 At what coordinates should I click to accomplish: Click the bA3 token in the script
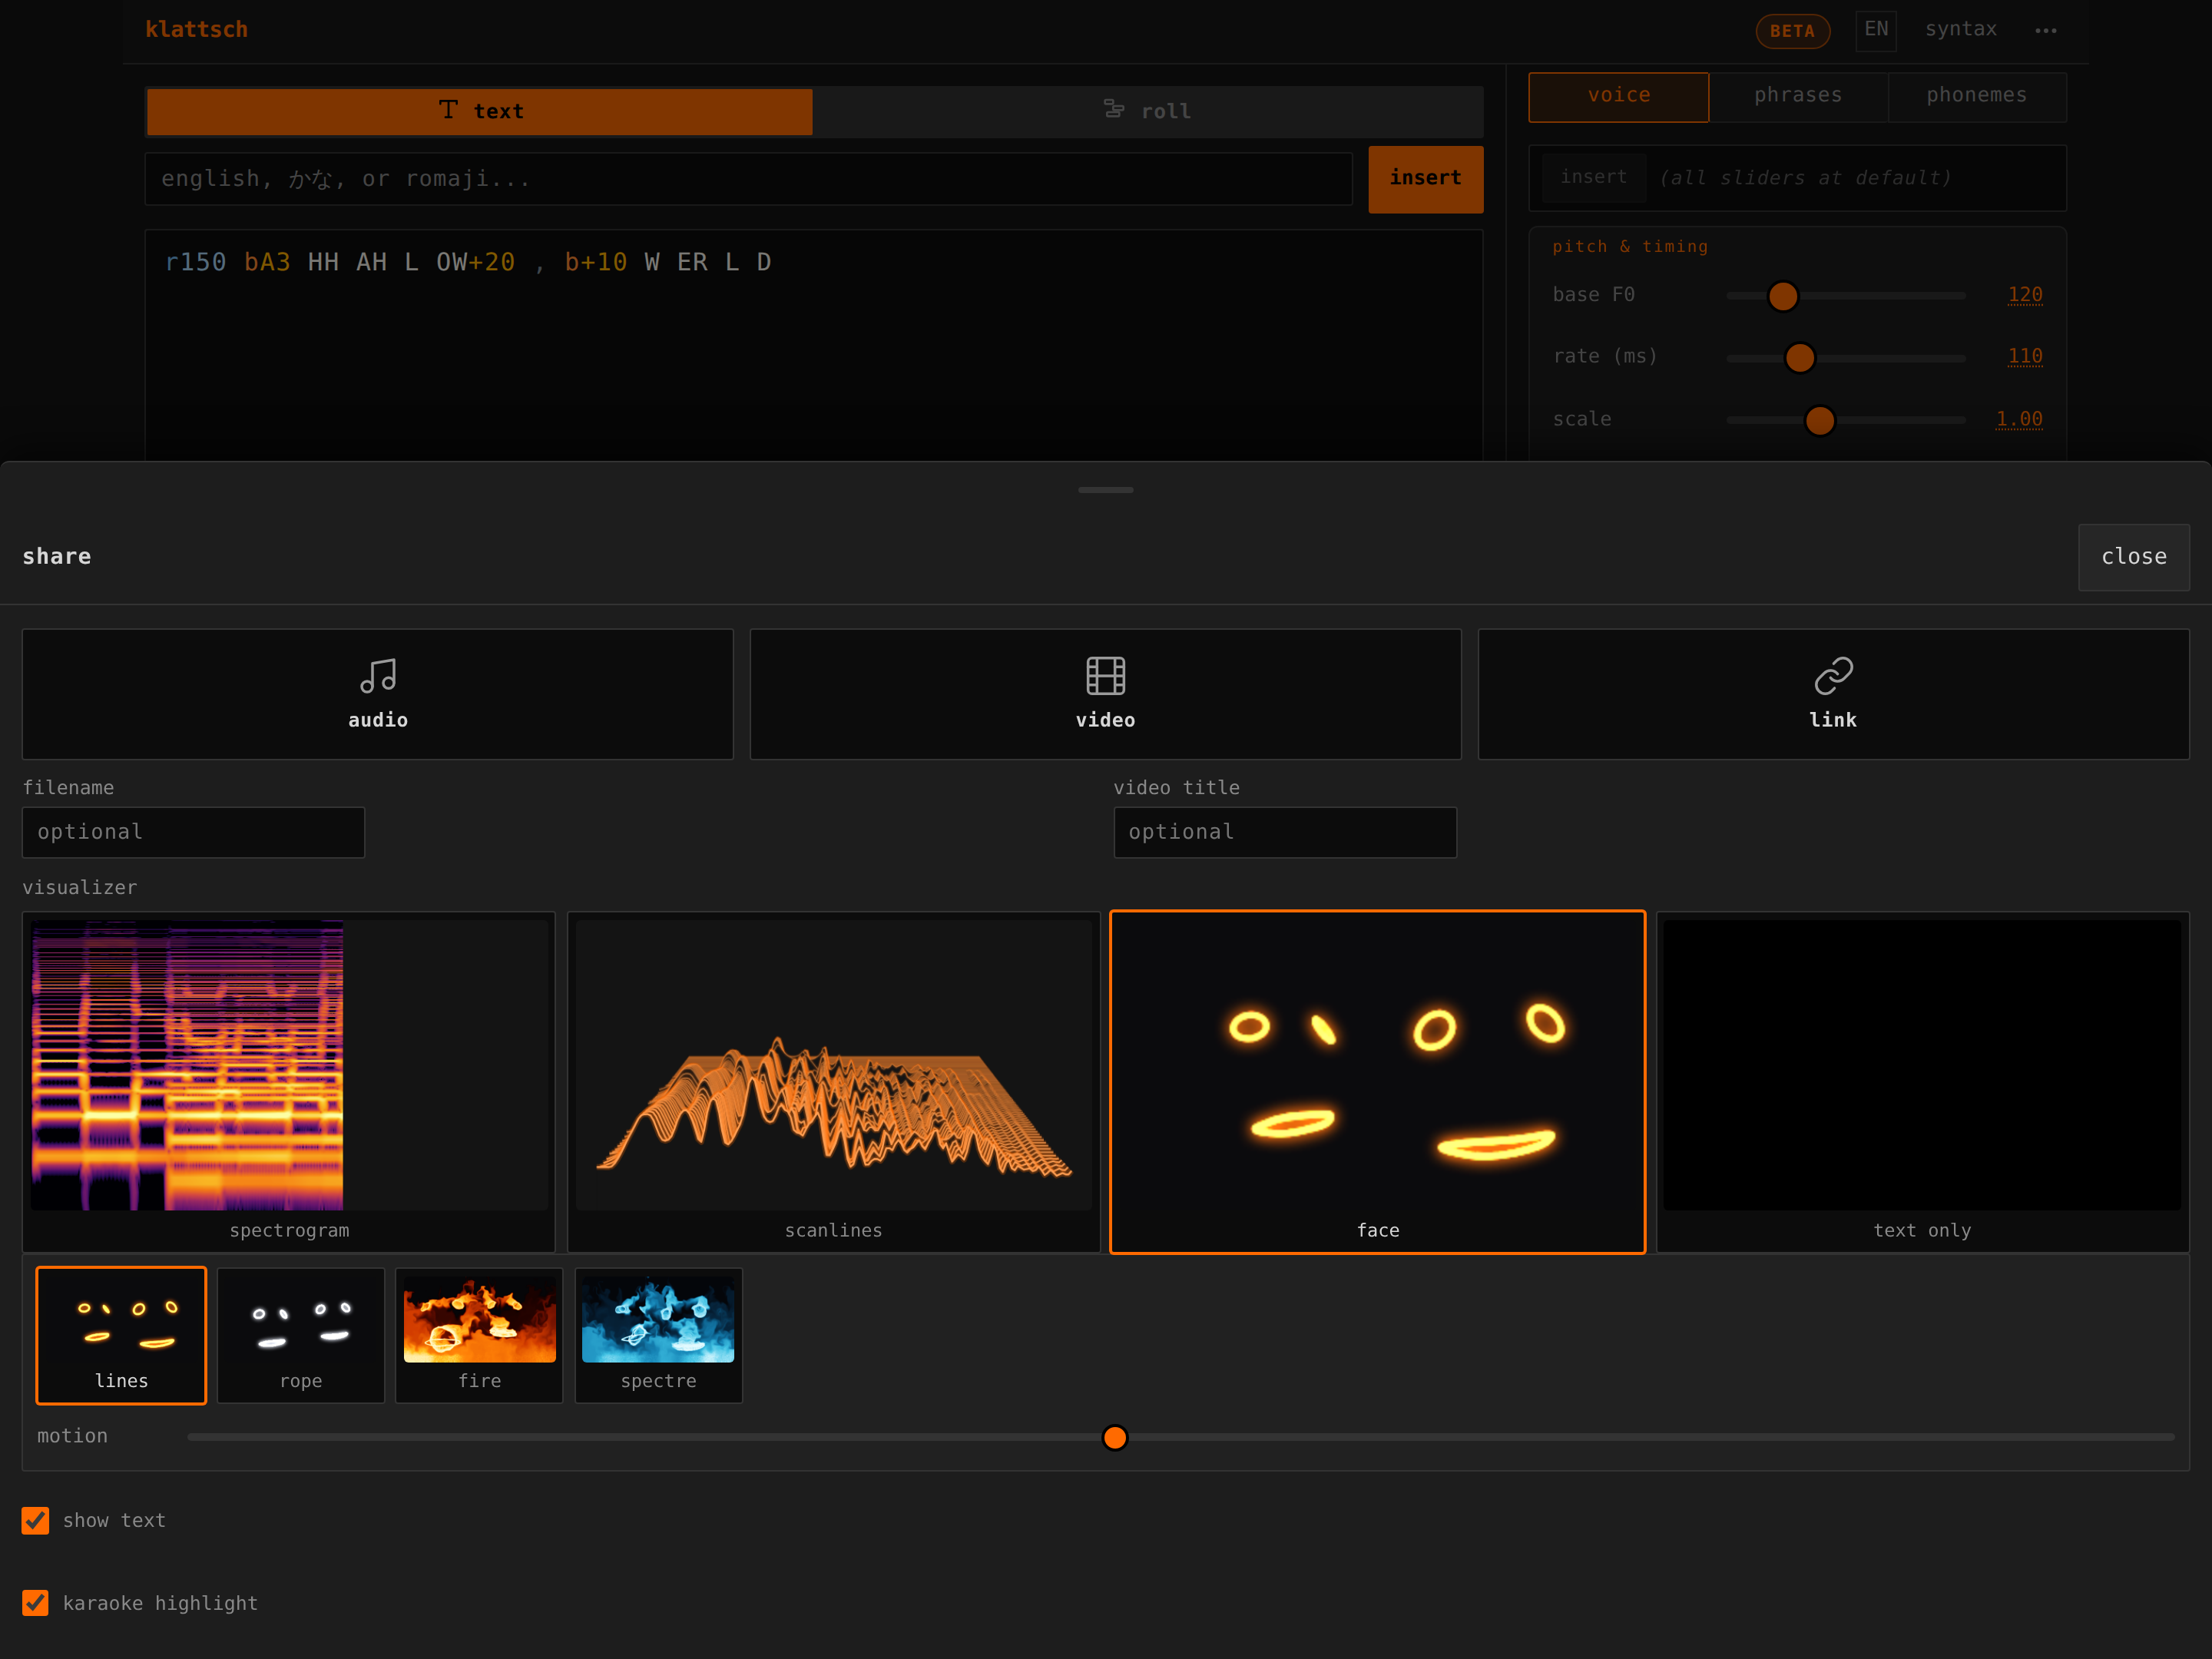pos(267,262)
